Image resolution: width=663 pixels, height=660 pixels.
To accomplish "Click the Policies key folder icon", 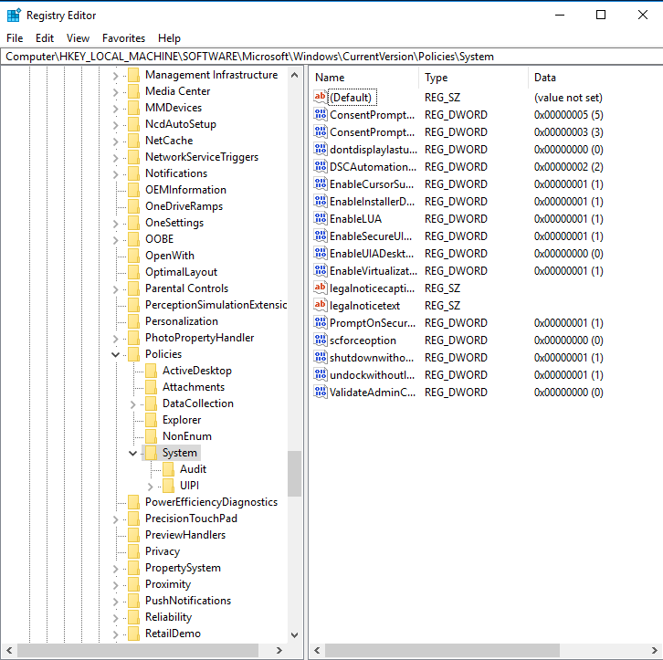I will pyautogui.click(x=133, y=354).
